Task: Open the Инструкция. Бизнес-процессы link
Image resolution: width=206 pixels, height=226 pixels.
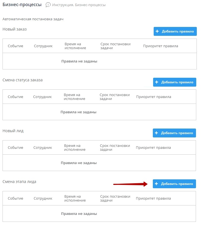Action: coord(79,5)
